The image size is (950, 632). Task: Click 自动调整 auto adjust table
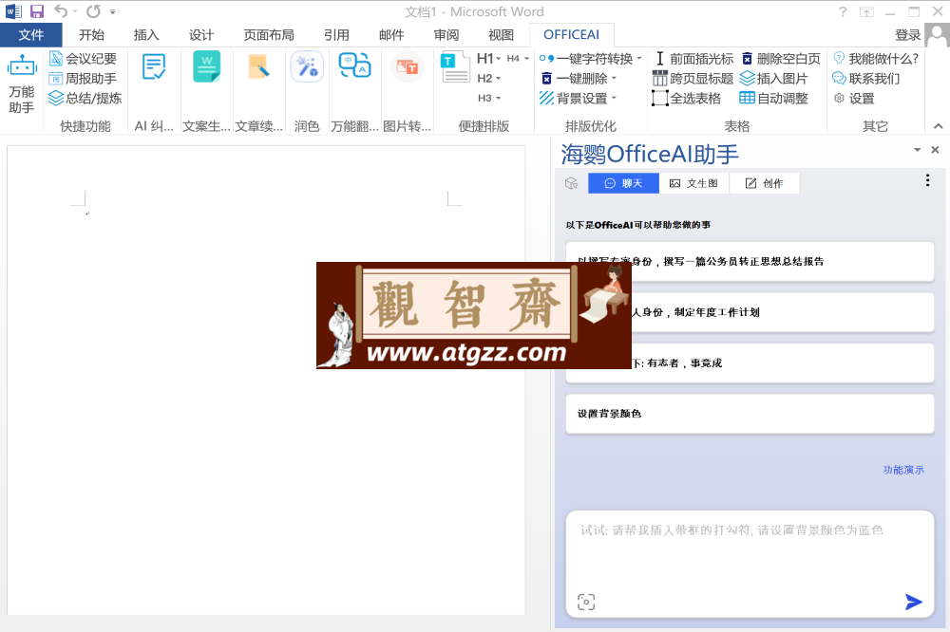tap(773, 98)
